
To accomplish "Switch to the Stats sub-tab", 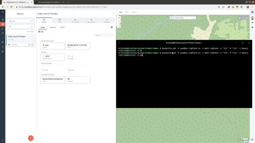I will point(63,27).
